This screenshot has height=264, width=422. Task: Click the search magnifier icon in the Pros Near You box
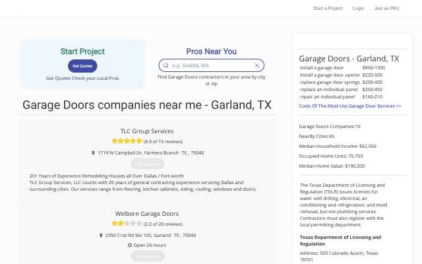pos(166,65)
